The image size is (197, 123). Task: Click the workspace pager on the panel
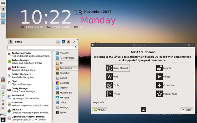point(3,115)
